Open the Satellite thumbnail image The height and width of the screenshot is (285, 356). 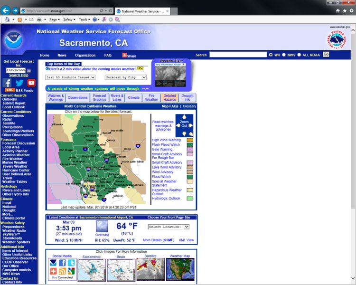click(150, 269)
